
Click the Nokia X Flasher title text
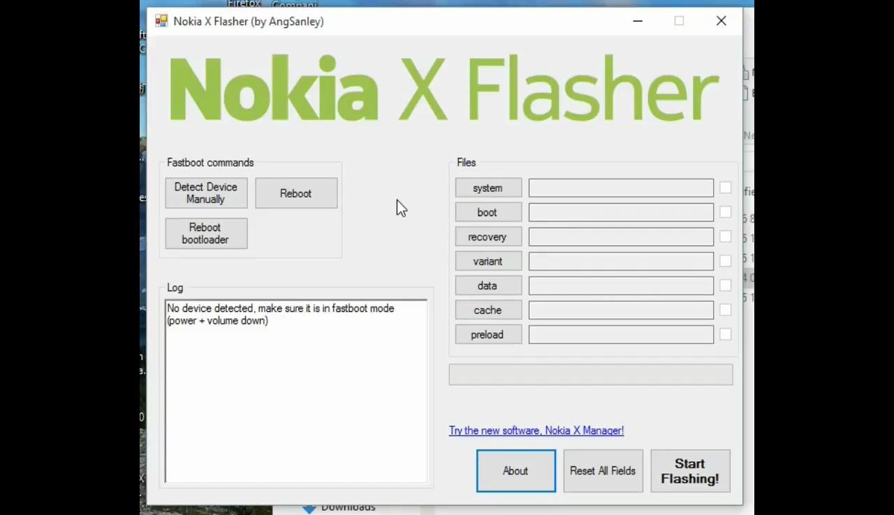[x=249, y=22]
